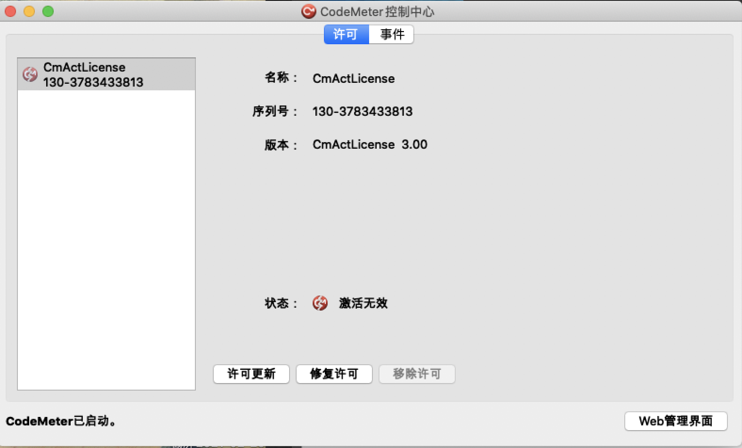Image resolution: width=742 pixels, height=448 pixels.
Task: Close the CodeMeter window with red button
Action: tap(10, 11)
